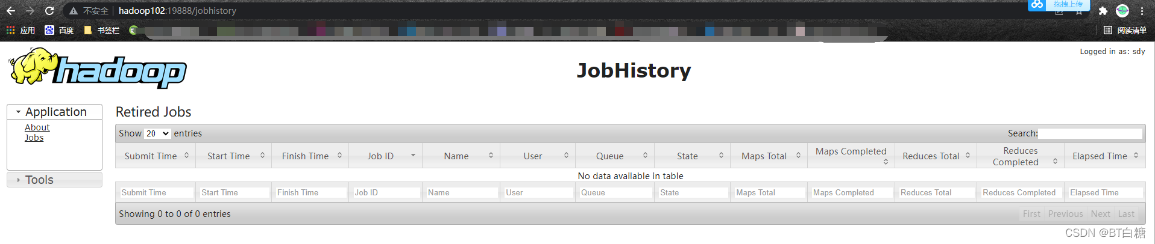The image size is (1155, 244).
Task: Click the Maps Total filter field
Action: 769,192
